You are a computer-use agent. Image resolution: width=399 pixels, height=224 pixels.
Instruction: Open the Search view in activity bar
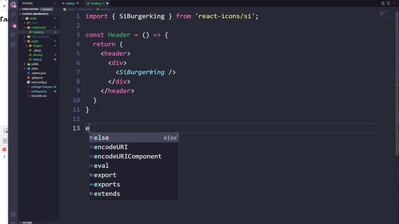click(13, 14)
